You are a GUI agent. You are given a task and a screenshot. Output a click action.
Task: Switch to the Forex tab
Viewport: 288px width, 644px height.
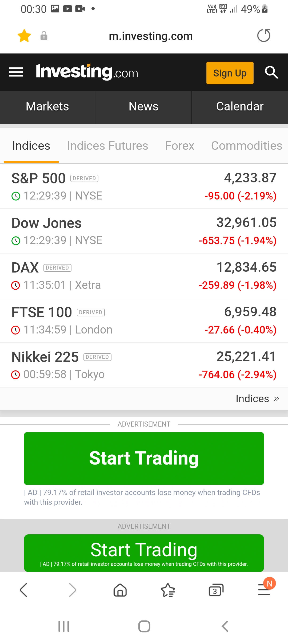pos(180,146)
